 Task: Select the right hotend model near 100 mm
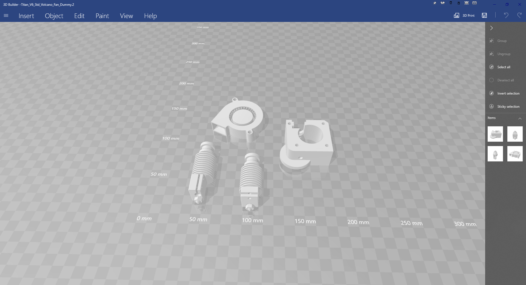[251, 181]
